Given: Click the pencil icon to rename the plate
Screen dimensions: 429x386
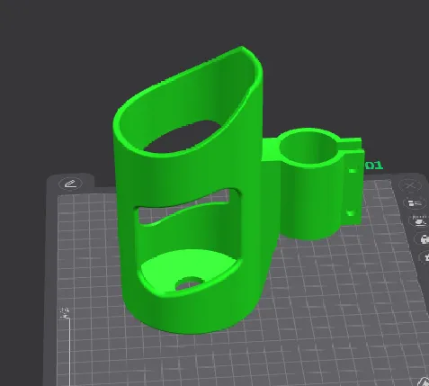Looking at the screenshot, I should click(x=71, y=184).
